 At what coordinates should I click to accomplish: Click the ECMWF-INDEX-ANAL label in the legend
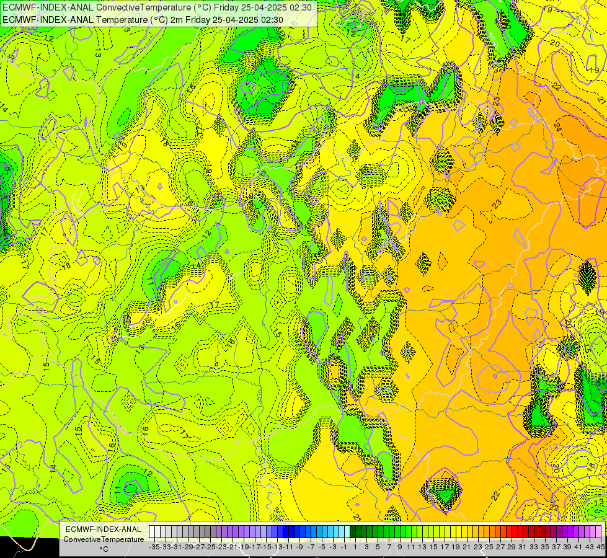click(x=104, y=529)
